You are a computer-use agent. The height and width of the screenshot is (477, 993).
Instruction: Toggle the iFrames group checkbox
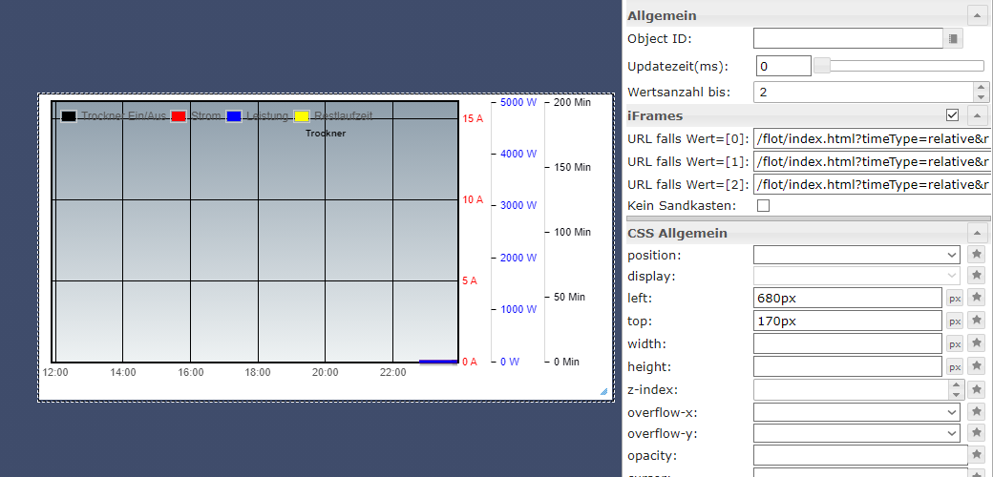pos(952,115)
